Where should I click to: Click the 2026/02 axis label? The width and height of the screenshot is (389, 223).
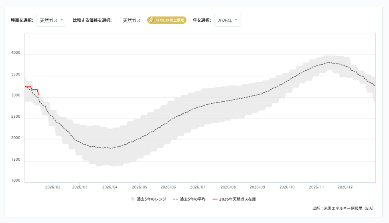53,187
